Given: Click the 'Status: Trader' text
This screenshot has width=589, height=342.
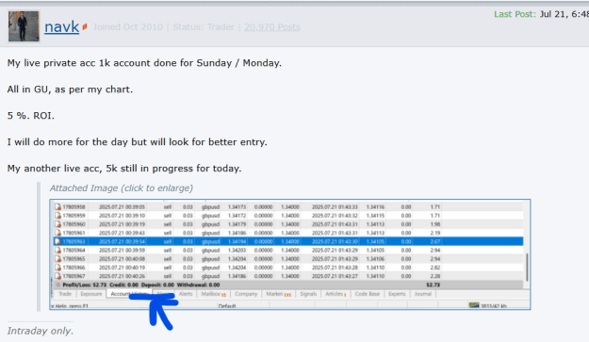Looking at the screenshot, I should pos(204,27).
